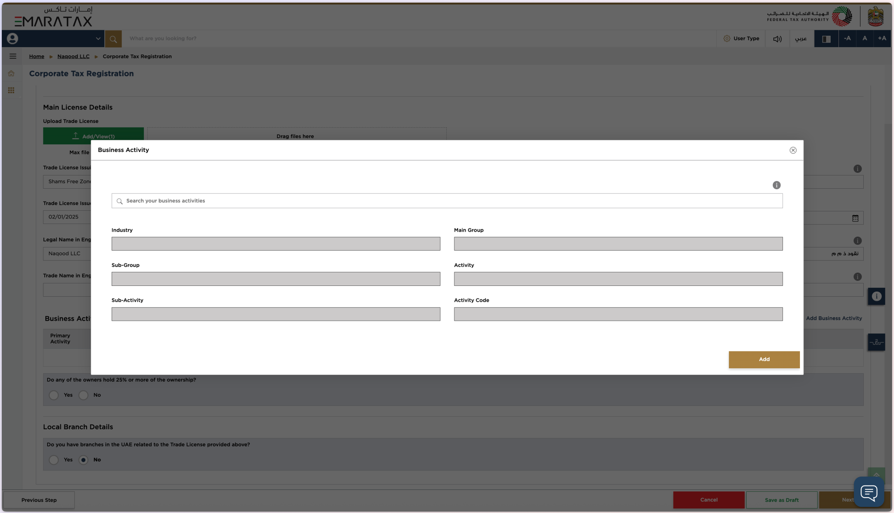Click the increase font size +A icon
Screen dimensions: 894x513
coord(882,38)
